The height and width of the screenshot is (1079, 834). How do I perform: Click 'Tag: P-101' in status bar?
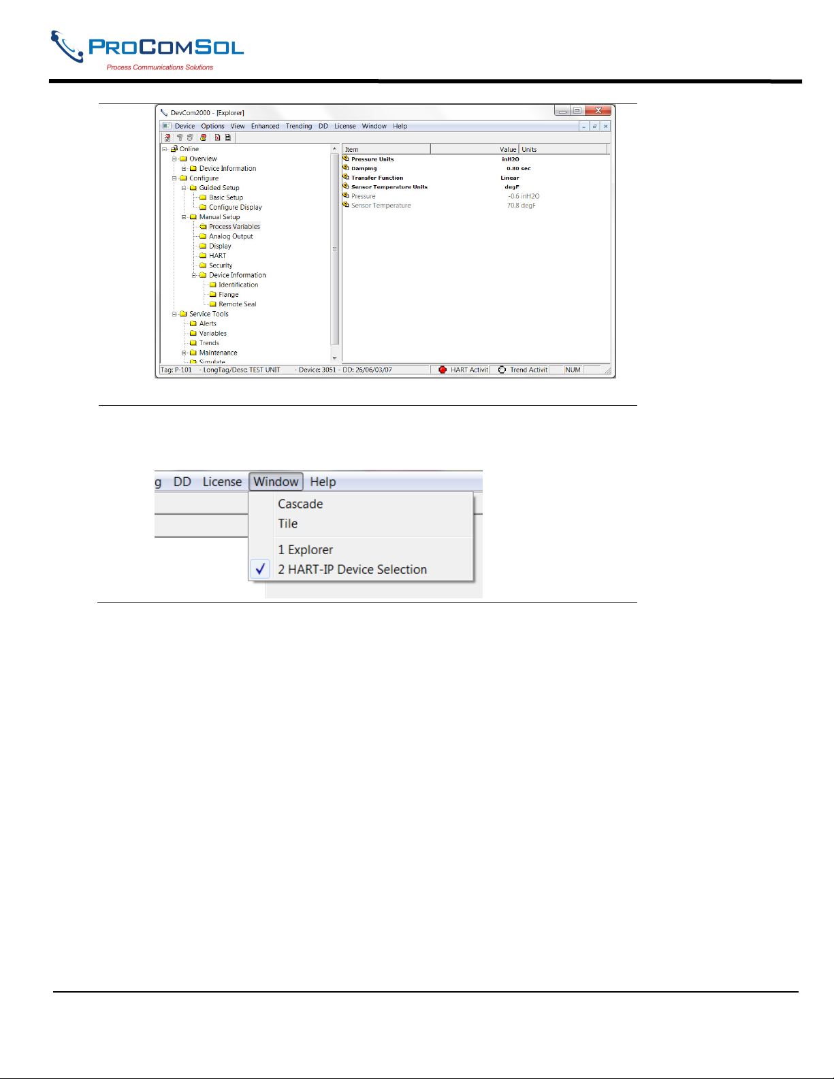tap(176, 370)
